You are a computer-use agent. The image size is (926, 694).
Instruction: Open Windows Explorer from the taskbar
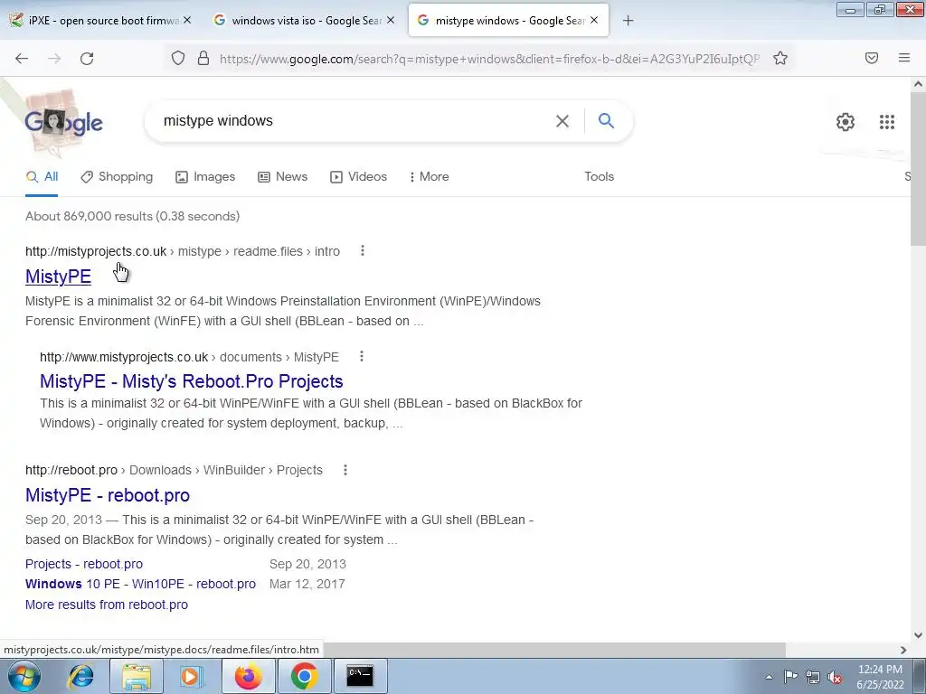pyautogui.click(x=137, y=676)
